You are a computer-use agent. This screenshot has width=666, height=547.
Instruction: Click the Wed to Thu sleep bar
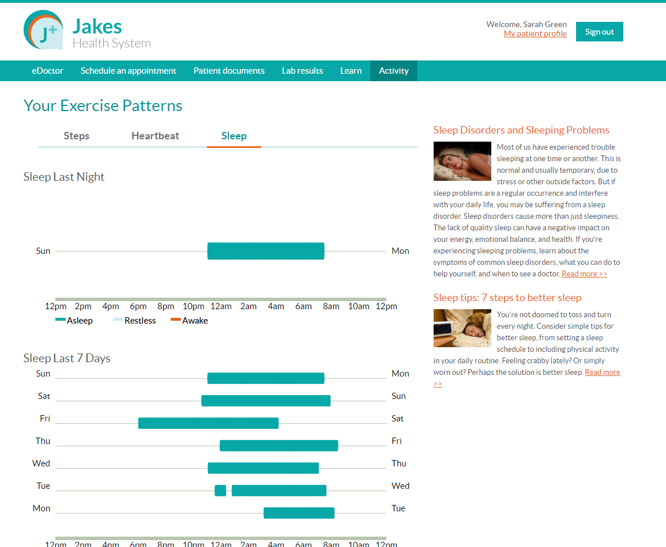[x=264, y=468]
